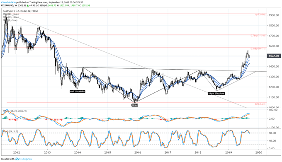Click the current price tag 1502.98

(274, 56)
